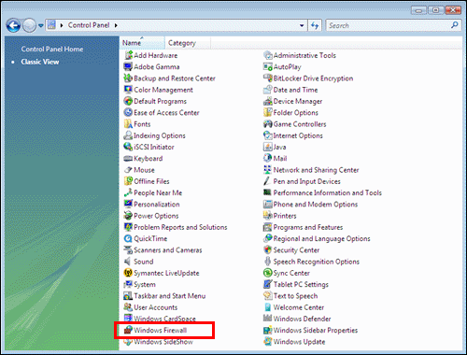
Task: Click the Refresh button beside address bar
Action: click(x=315, y=25)
